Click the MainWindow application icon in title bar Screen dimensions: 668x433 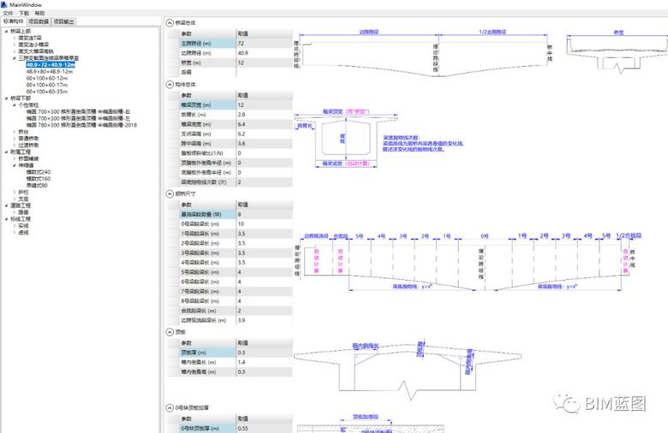pos(5,4)
